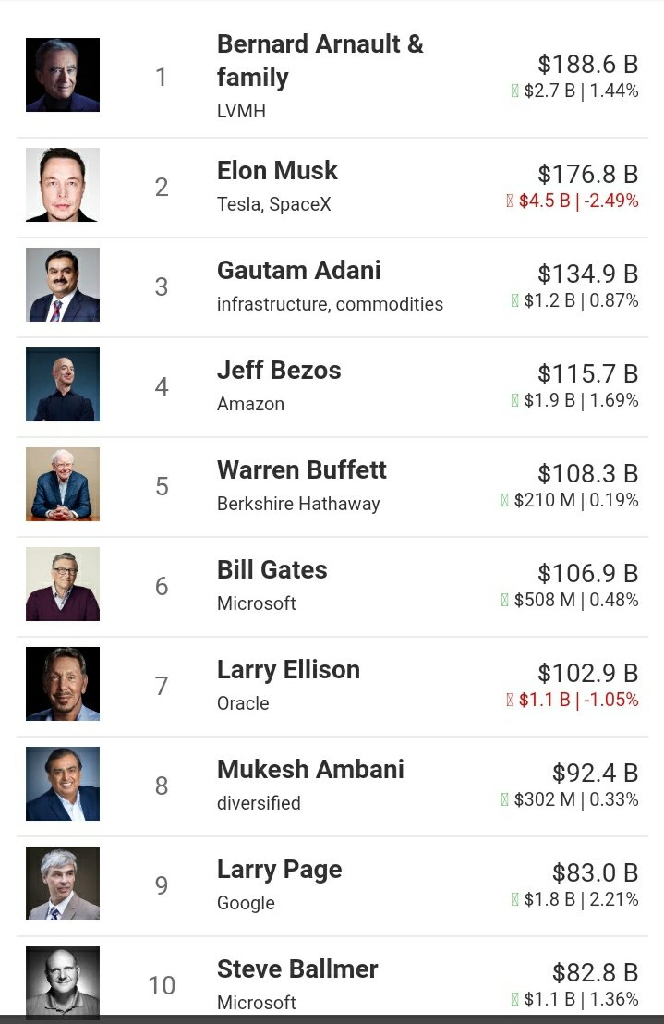Click Mukesh Ambani's photo
The height and width of the screenshot is (1024, 664).
point(63,784)
